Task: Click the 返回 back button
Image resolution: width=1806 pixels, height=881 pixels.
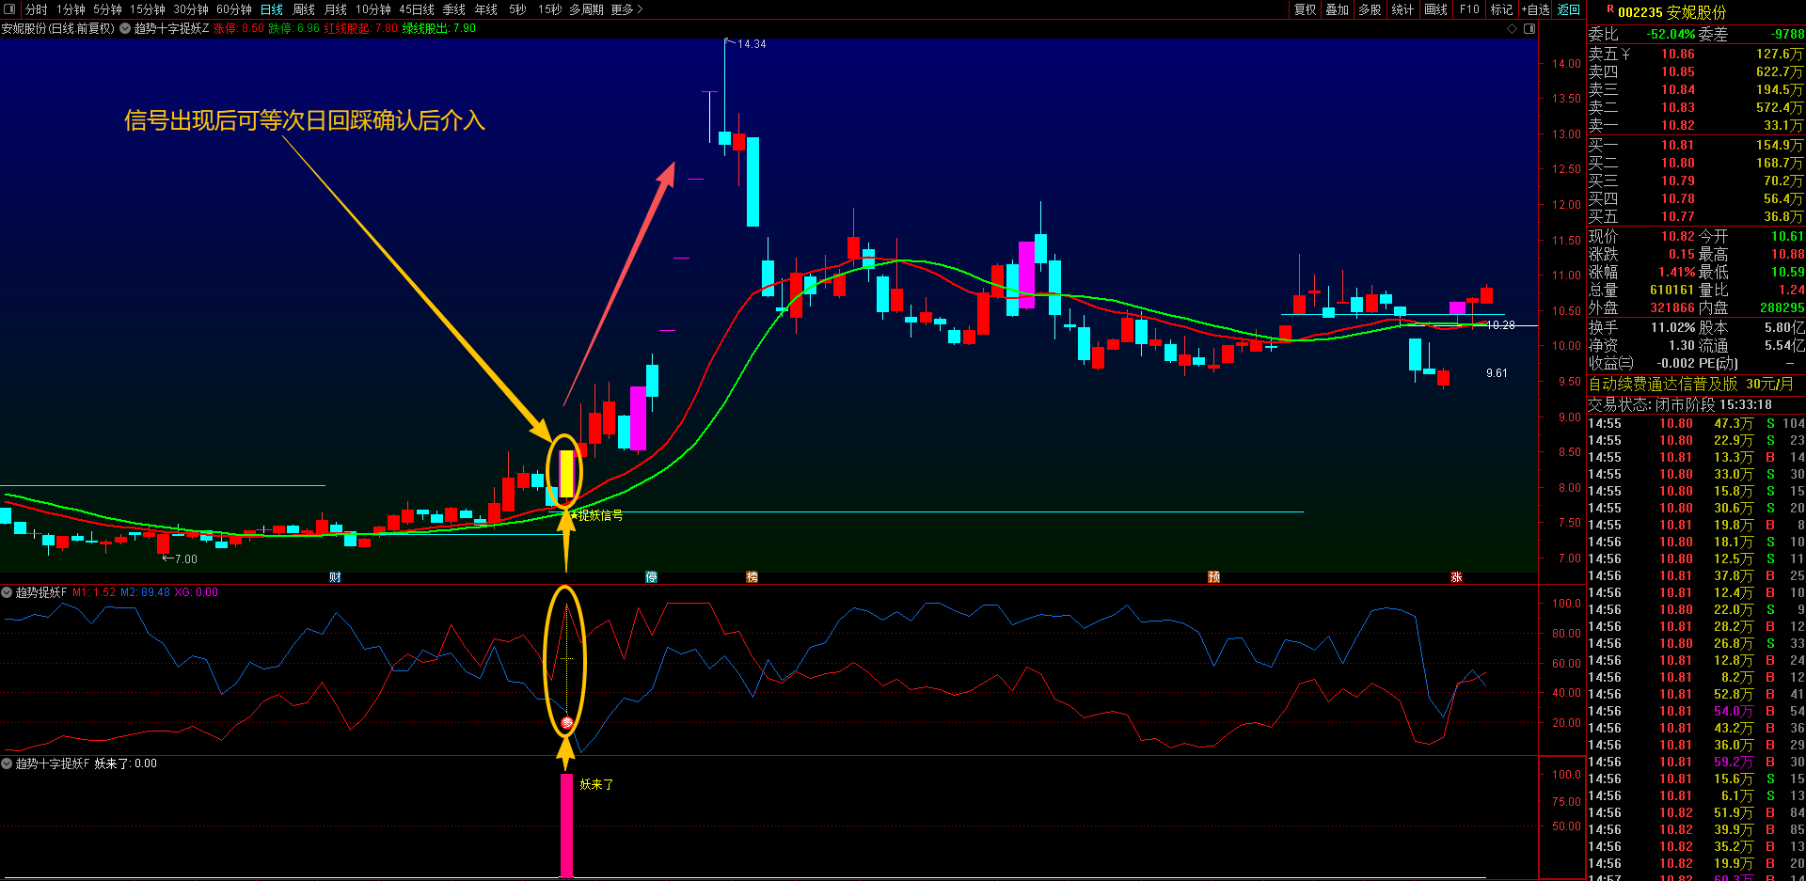Action: point(1569,9)
